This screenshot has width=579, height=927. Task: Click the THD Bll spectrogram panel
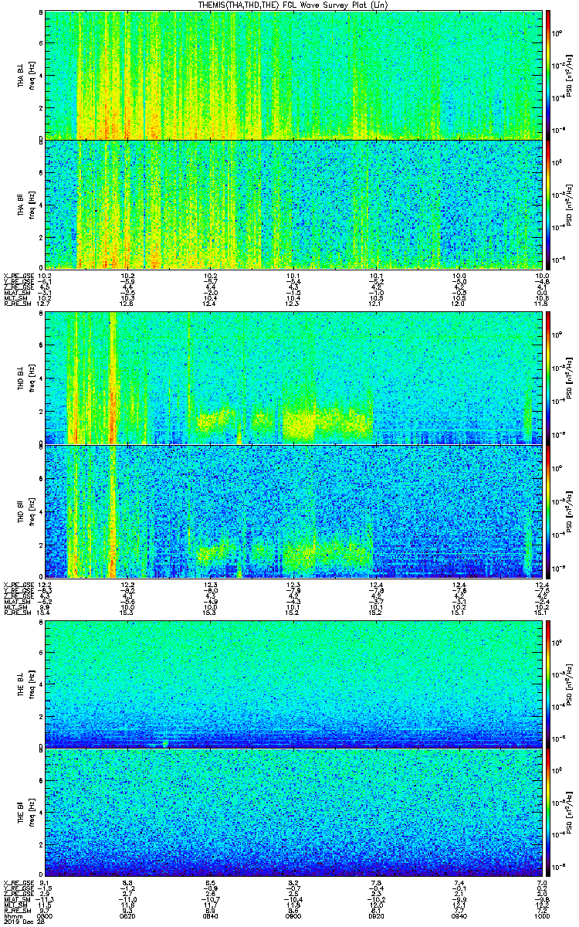tap(293, 511)
